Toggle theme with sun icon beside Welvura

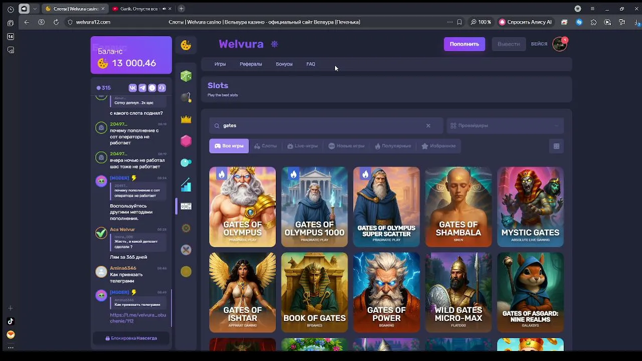[274, 44]
